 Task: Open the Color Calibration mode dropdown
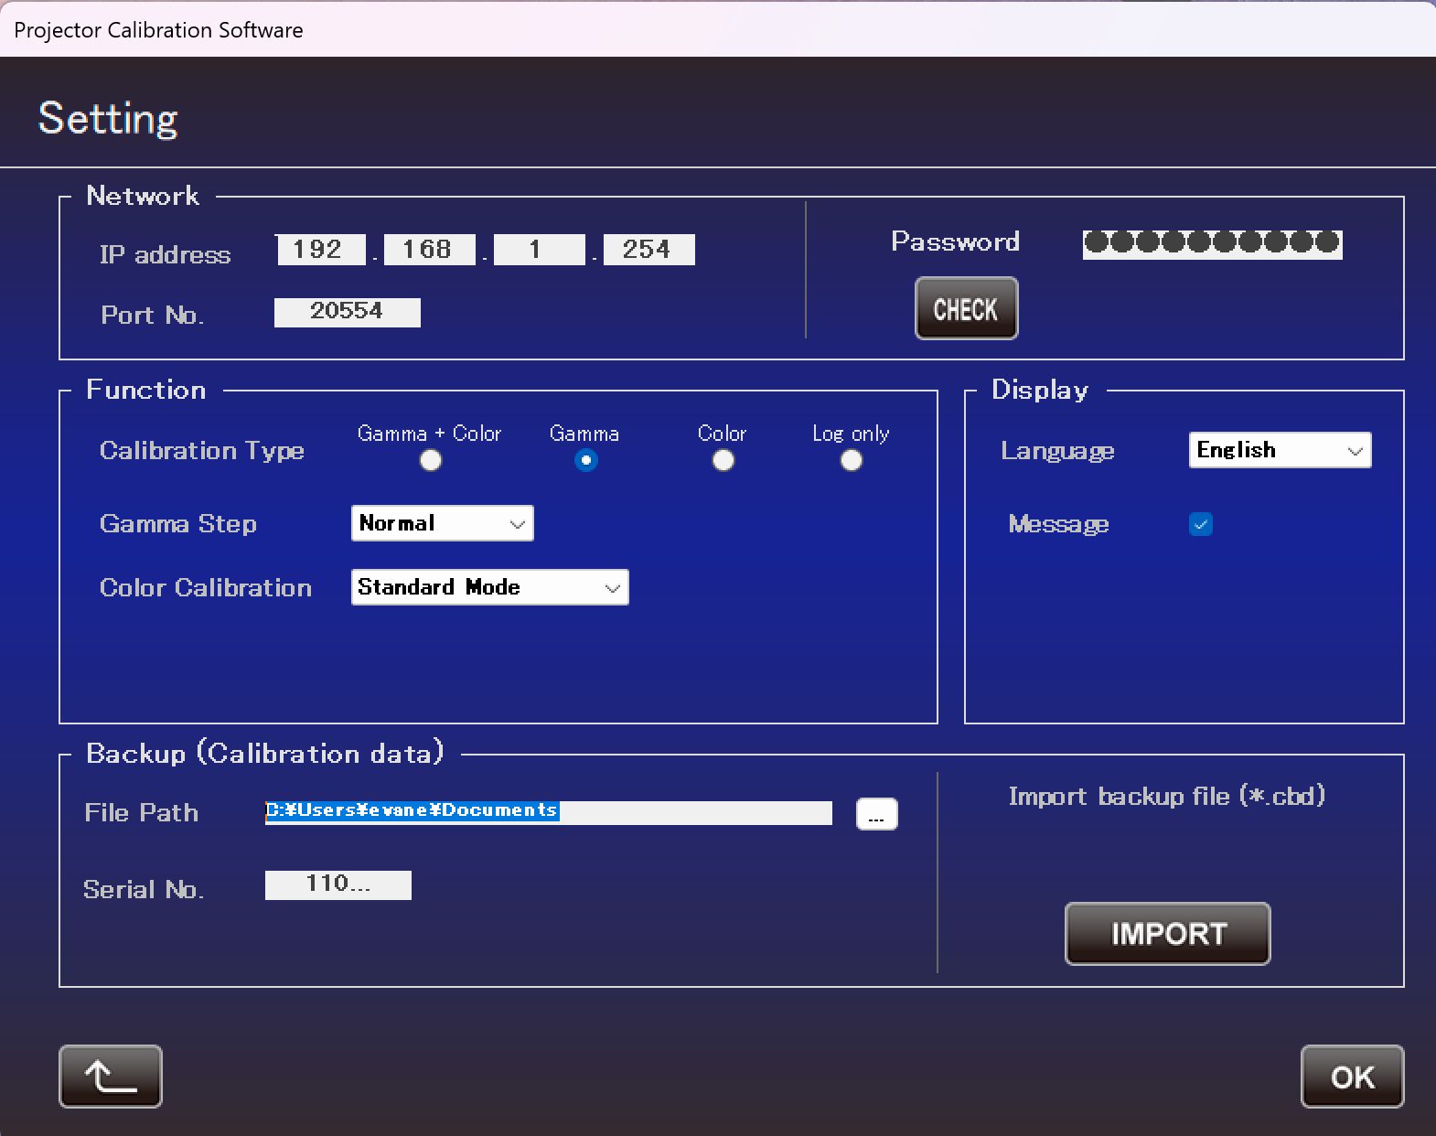(x=490, y=587)
